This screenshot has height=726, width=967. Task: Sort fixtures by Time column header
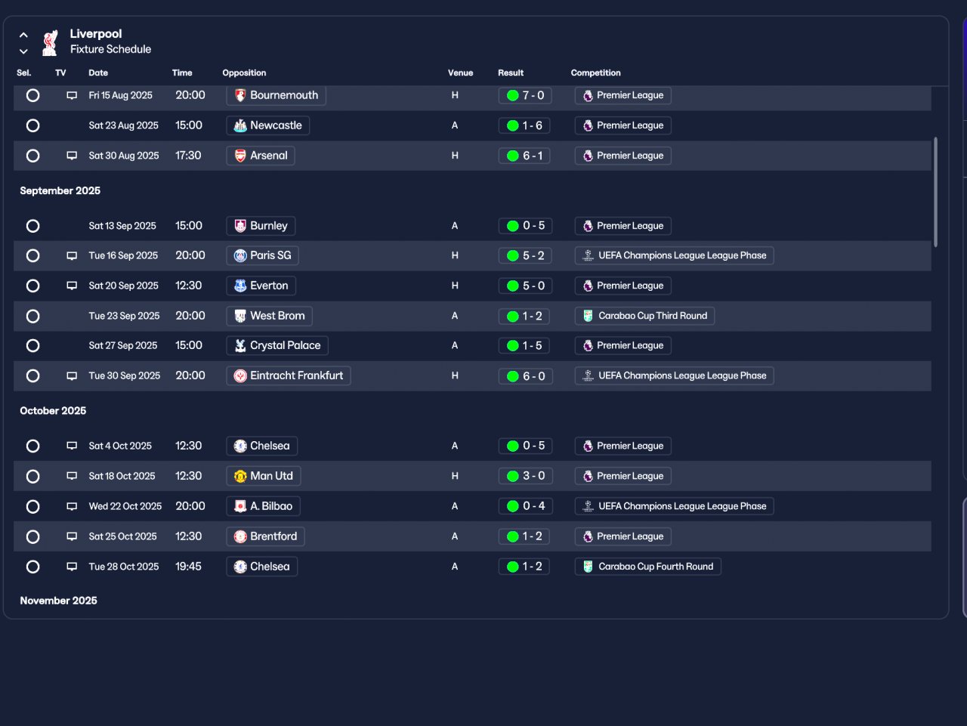pyautogui.click(x=182, y=73)
